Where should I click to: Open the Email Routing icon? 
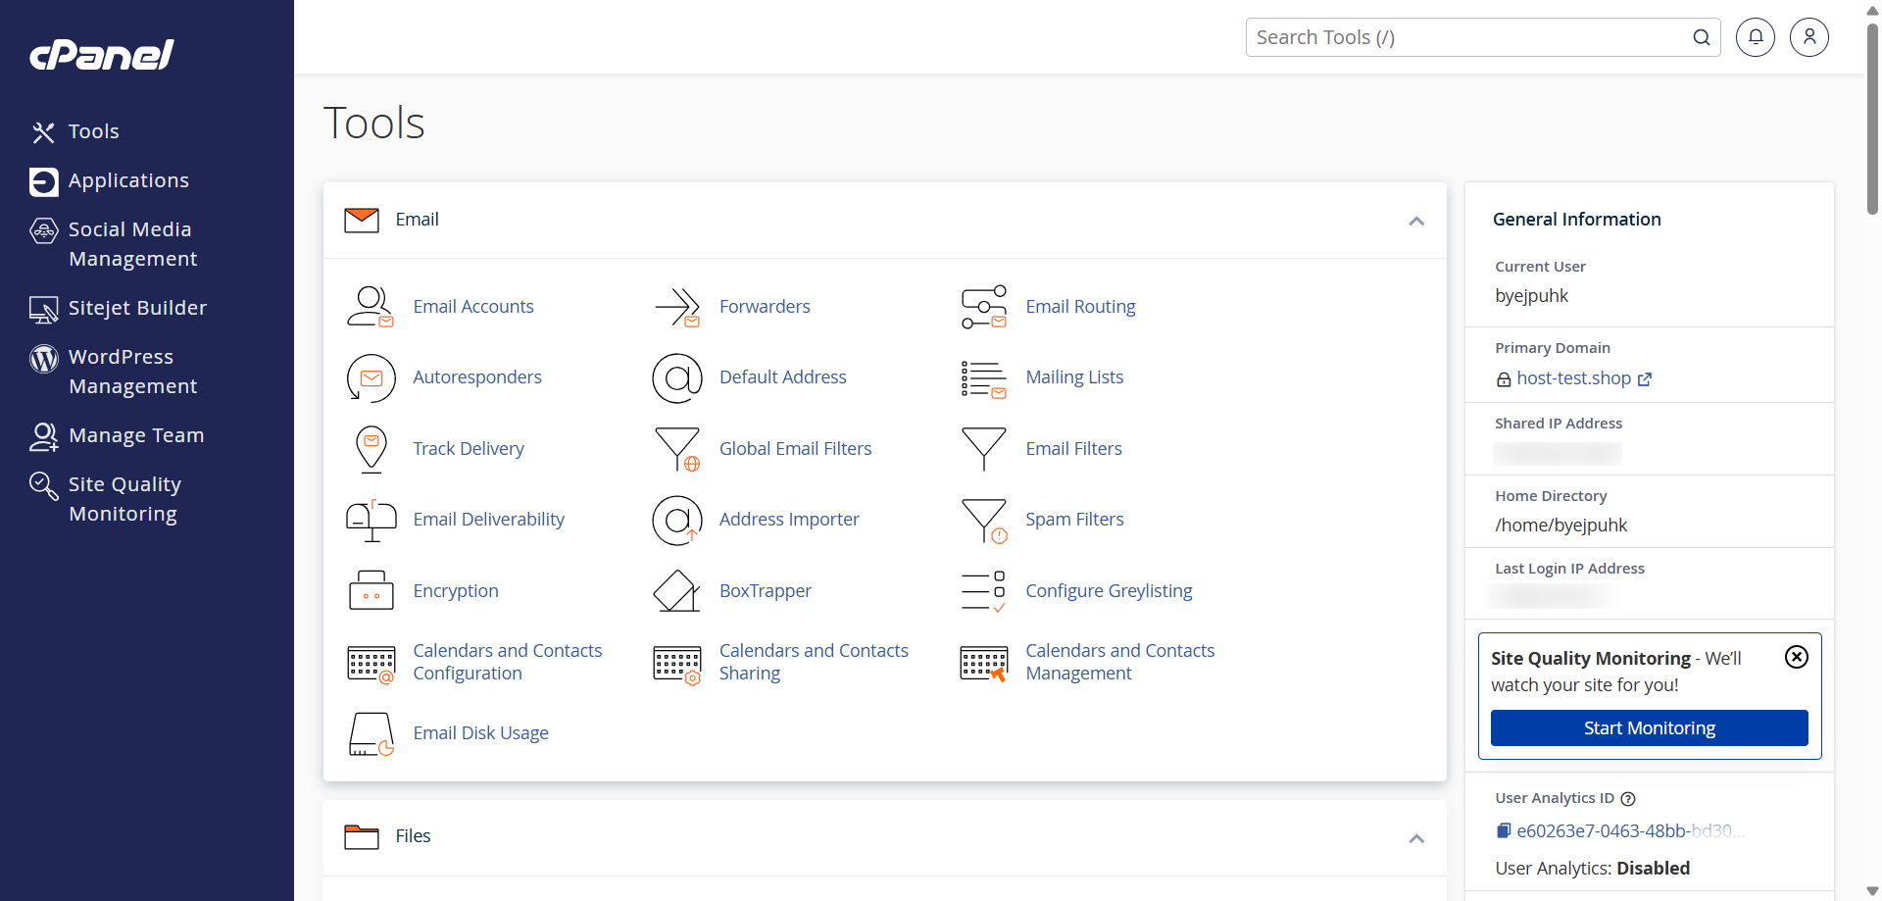[x=984, y=307]
